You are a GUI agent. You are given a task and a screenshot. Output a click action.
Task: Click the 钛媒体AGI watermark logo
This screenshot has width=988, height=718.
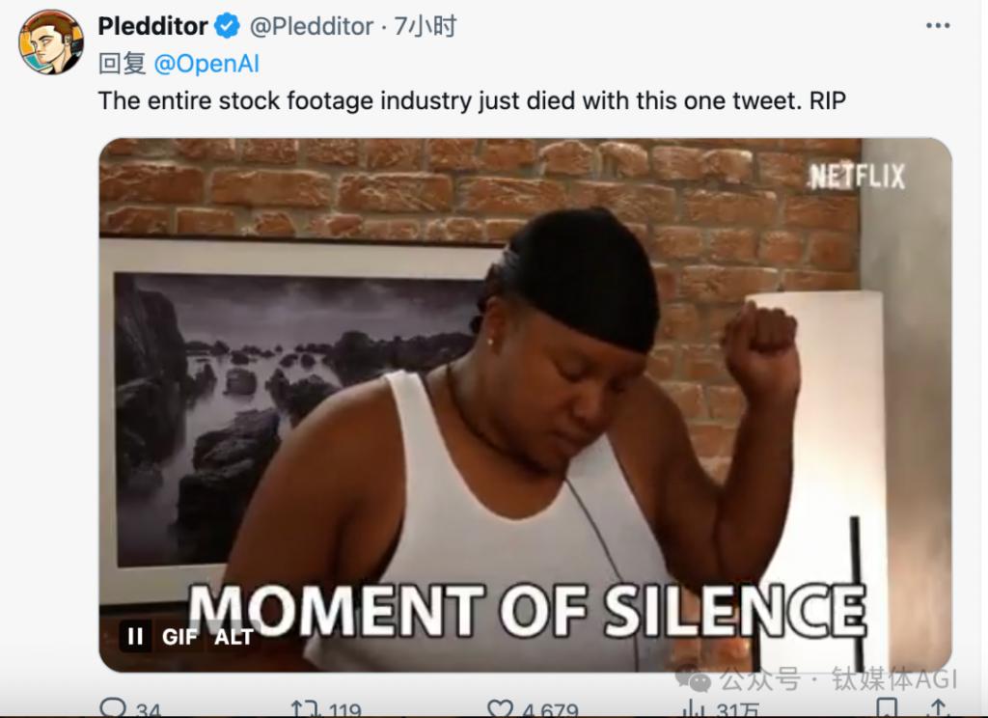816,679
